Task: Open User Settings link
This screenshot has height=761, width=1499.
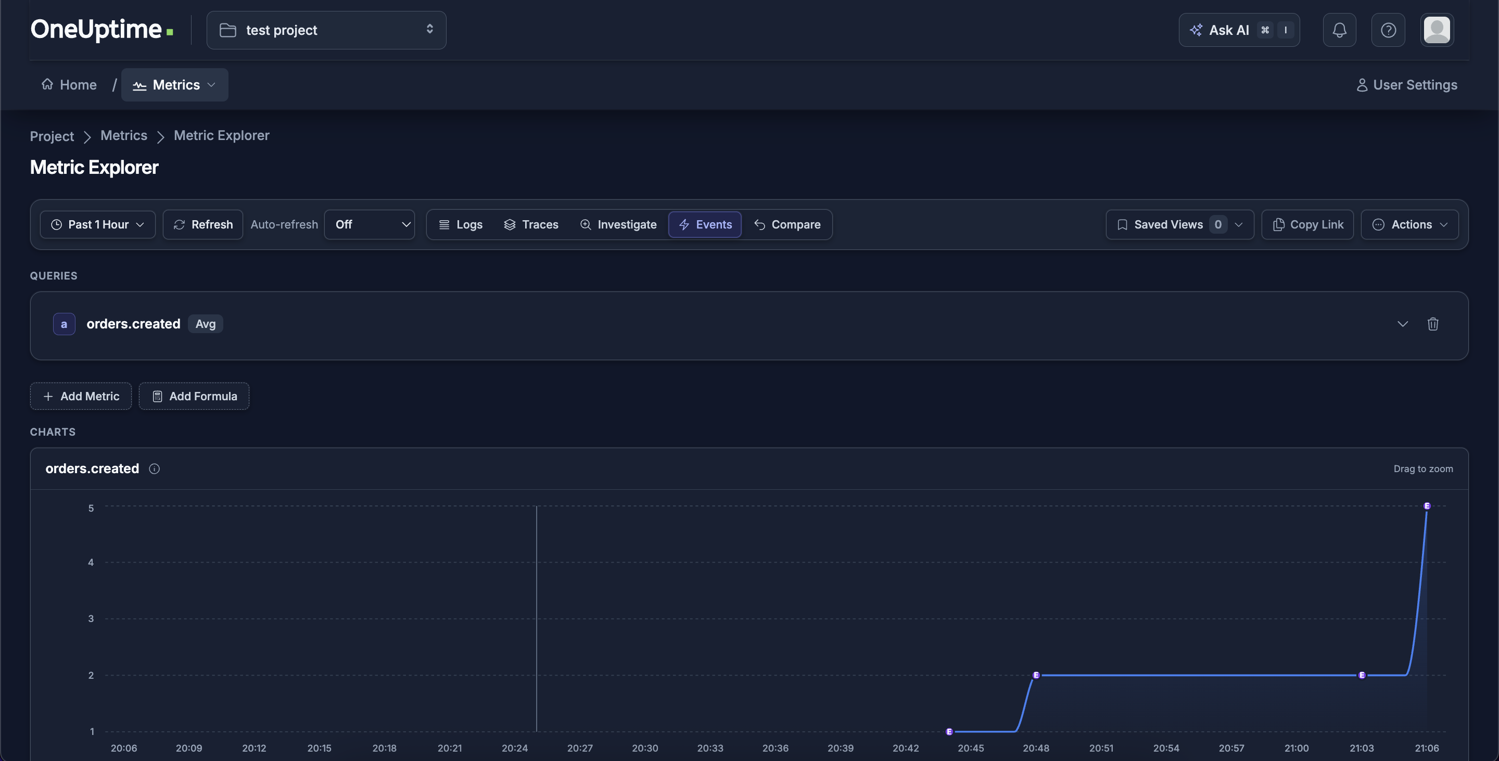Action: point(1406,85)
